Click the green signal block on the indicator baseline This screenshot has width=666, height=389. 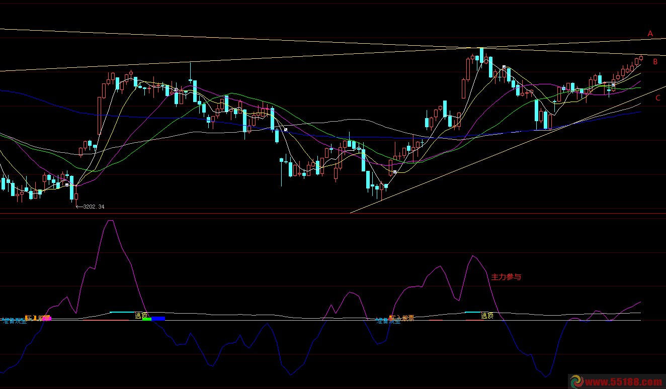tap(147, 319)
